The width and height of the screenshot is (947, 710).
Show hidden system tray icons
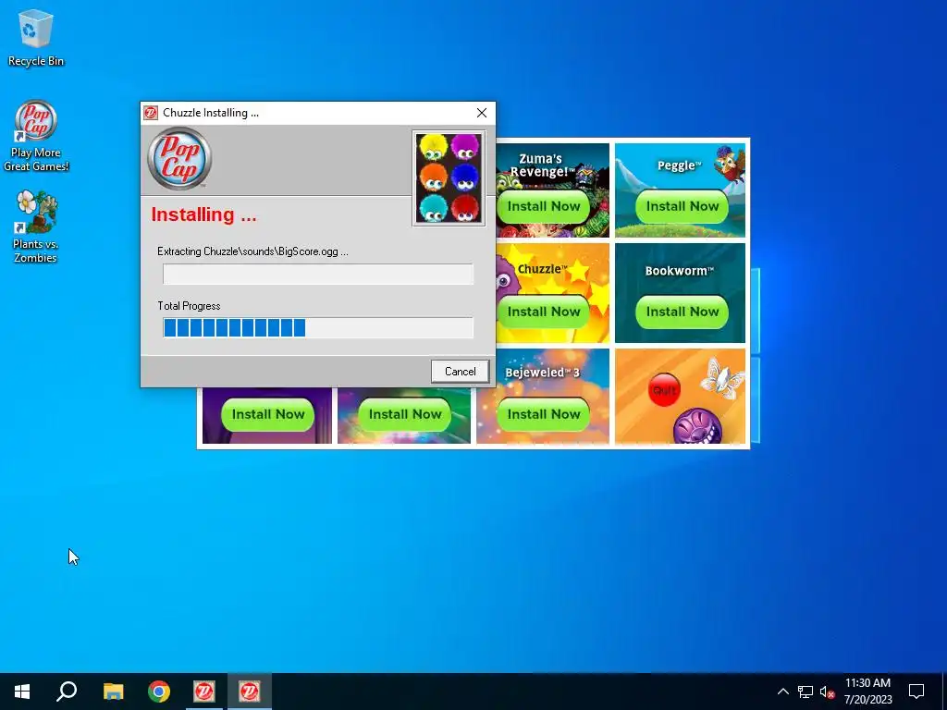tap(782, 692)
